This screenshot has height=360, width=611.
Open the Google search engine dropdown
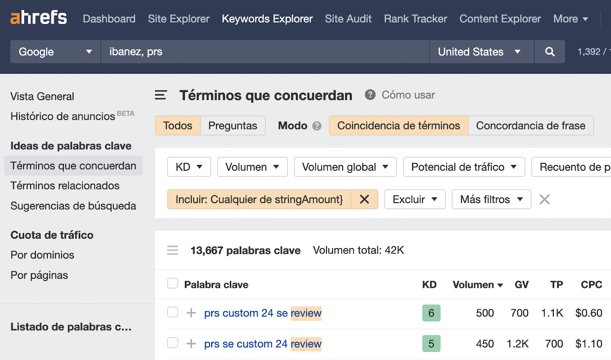pyautogui.click(x=55, y=52)
